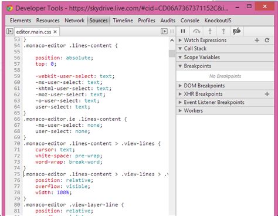278x216 pixels.
Task: Click 'cursor: text;' code line
Action: (x=55, y=150)
